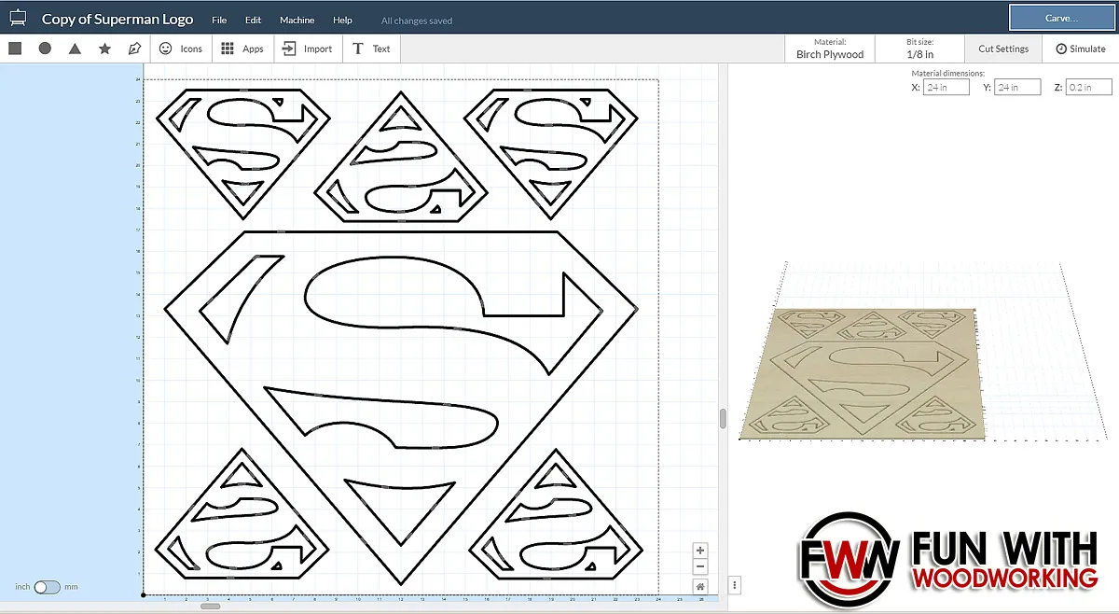The image size is (1119, 614).
Task: Select the circle shape tool
Action: pyautogui.click(x=45, y=49)
